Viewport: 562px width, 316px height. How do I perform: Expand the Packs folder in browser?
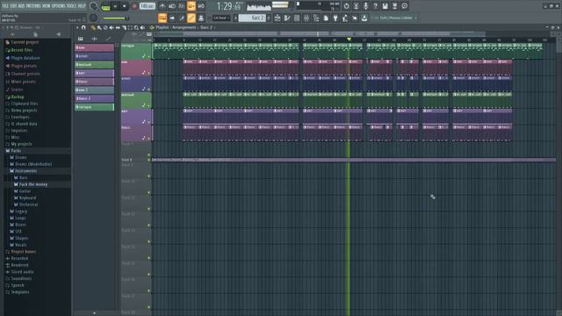coord(16,151)
